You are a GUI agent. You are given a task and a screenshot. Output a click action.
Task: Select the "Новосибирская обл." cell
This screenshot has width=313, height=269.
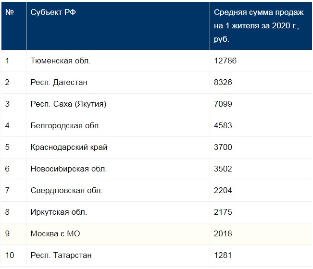(x=68, y=169)
